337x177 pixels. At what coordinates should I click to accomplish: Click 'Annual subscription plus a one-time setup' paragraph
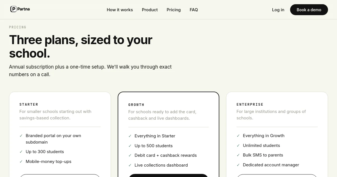[x=90, y=71]
